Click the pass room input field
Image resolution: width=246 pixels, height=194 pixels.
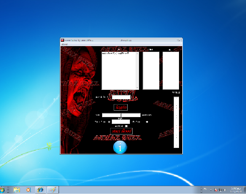point(131,115)
